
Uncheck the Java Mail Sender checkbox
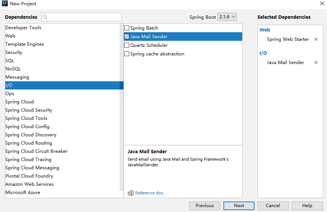click(x=127, y=37)
